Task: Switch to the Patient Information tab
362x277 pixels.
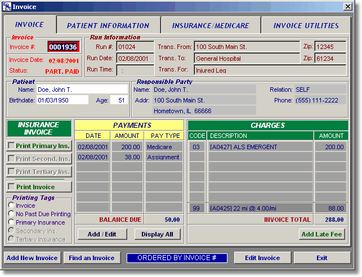Action: point(108,25)
